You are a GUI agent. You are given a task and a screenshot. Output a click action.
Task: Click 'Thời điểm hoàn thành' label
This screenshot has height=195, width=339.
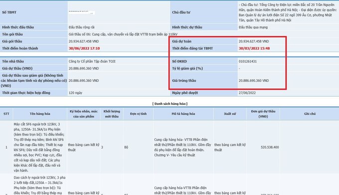click(20, 49)
